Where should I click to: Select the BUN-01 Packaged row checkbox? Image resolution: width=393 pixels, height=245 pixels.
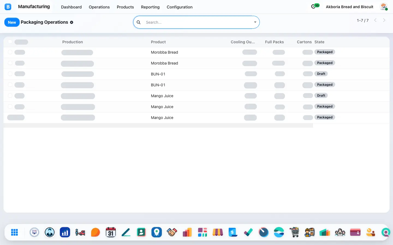(x=10, y=85)
